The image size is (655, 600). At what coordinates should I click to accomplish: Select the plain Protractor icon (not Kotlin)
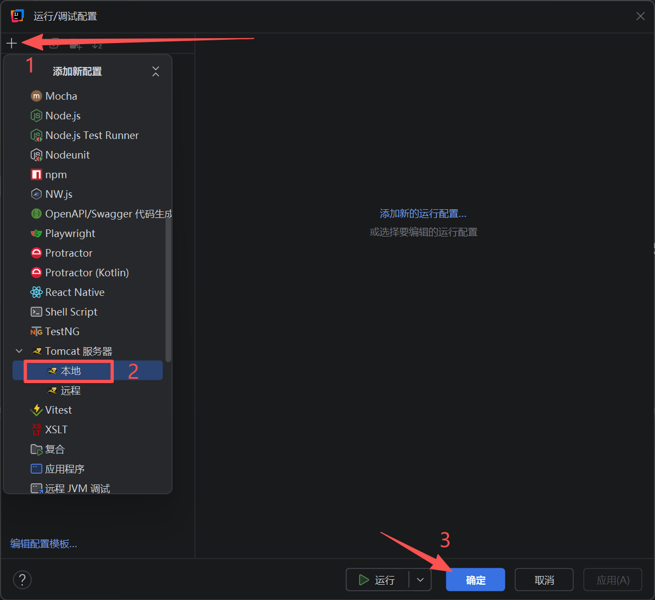coord(36,253)
